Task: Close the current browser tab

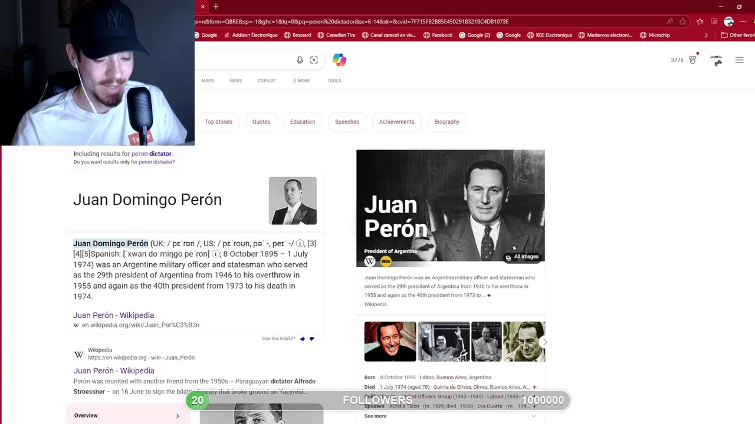Action: coord(202,6)
